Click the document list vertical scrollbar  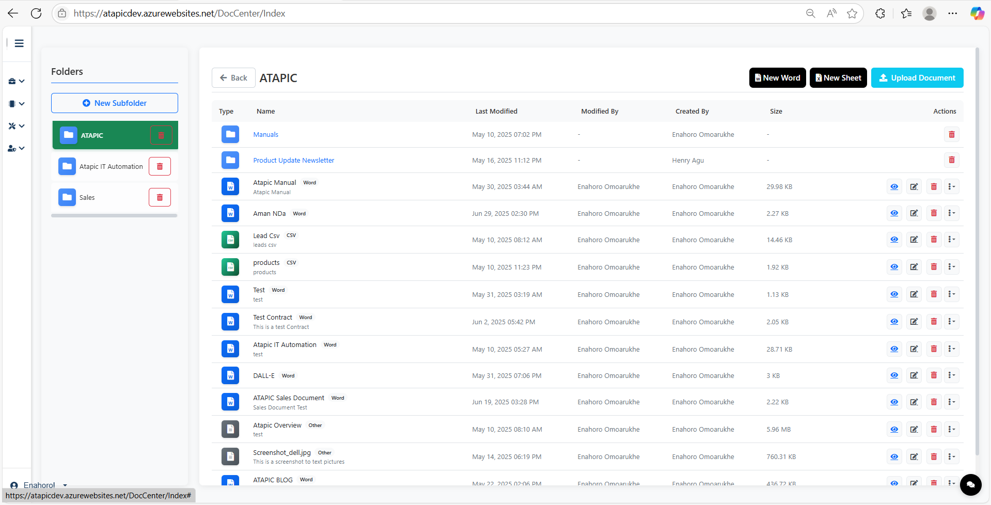coord(977,252)
